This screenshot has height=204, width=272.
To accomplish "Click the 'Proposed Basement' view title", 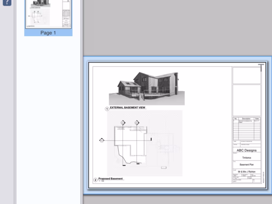I will click(x=110, y=179).
